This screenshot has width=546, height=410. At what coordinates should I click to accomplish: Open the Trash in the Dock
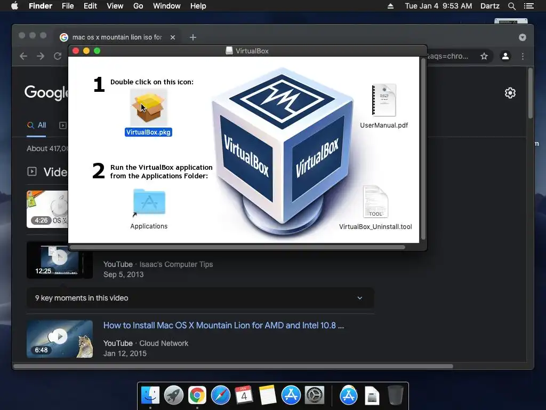coord(395,396)
